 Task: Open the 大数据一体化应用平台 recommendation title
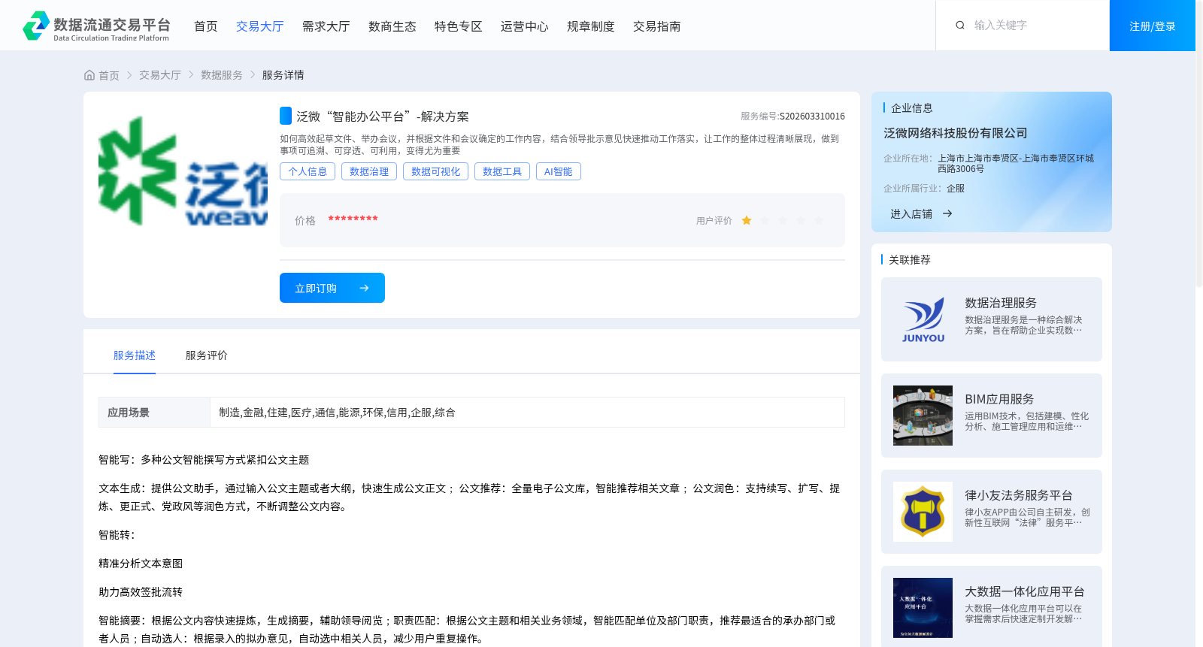point(1025,591)
